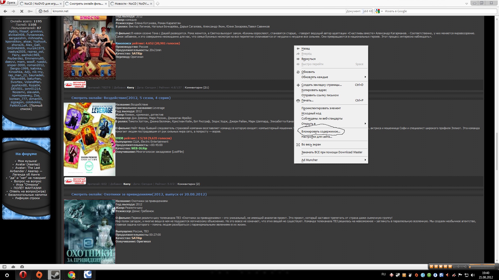The width and height of the screenshot is (499, 280).
Task: Go back with the toolbar back arrow
Action: pos(5,11)
